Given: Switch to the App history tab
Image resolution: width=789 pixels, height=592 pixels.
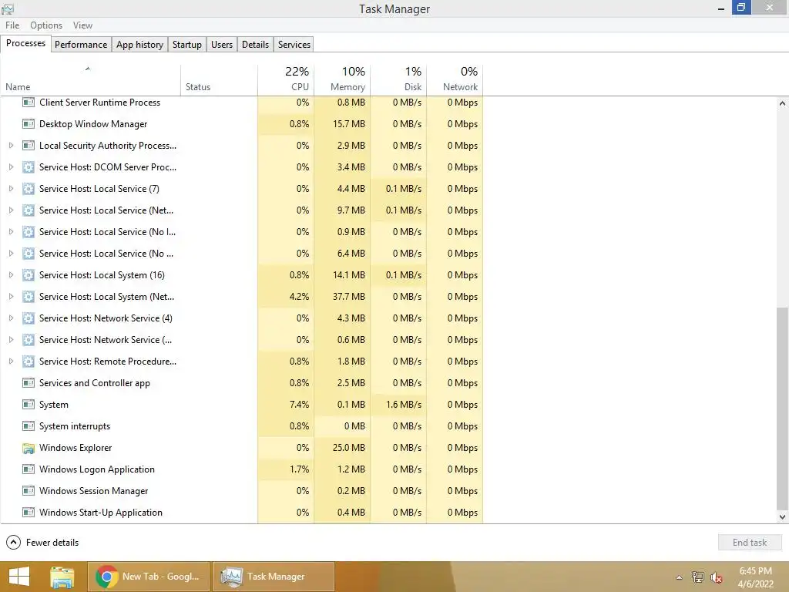Looking at the screenshot, I should coord(140,44).
